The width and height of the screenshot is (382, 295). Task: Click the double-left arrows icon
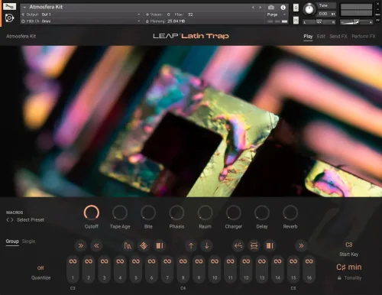96,245
